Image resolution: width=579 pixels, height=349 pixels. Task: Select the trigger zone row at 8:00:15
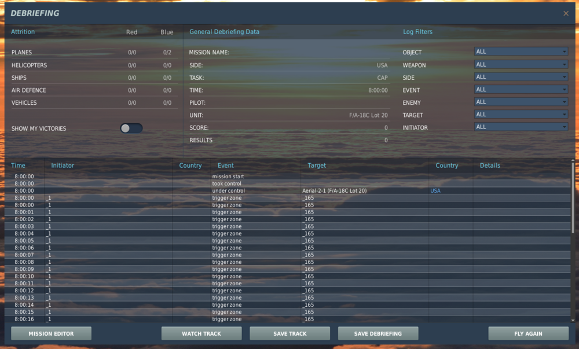pos(287,312)
